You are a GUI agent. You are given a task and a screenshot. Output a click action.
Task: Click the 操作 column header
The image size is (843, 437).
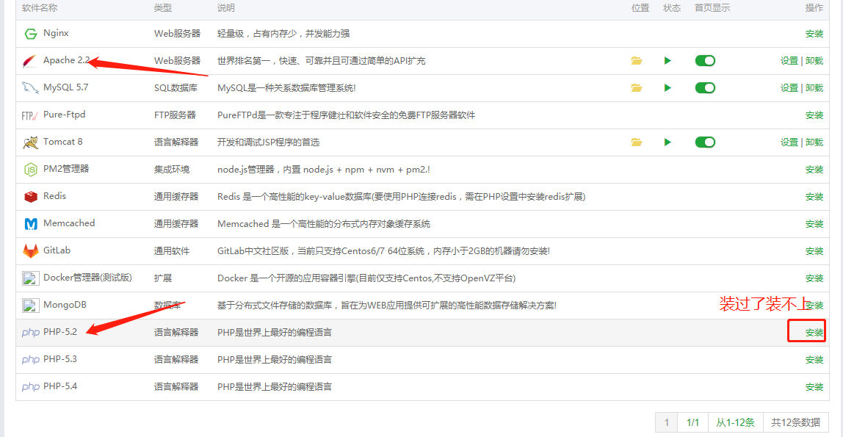click(x=814, y=8)
